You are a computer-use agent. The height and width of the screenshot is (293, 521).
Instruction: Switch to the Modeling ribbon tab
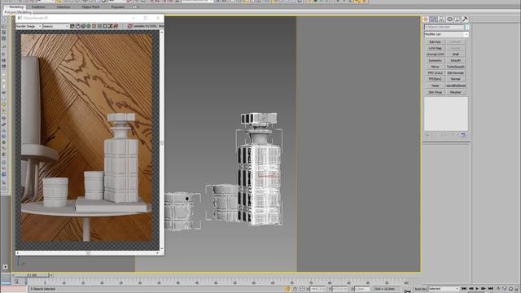click(x=16, y=7)
